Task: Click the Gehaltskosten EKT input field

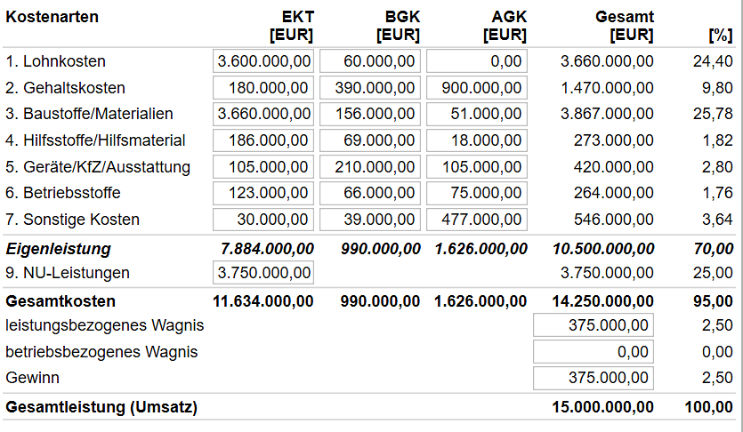Action: 263,88
